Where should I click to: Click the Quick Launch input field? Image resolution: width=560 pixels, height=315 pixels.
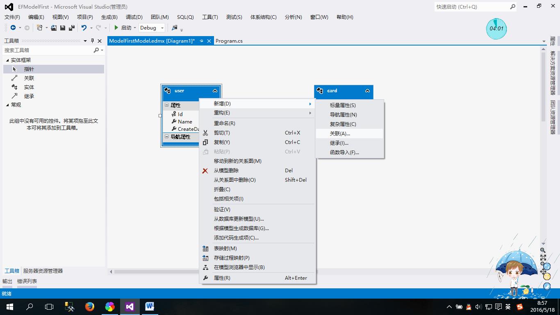(471, 7)
